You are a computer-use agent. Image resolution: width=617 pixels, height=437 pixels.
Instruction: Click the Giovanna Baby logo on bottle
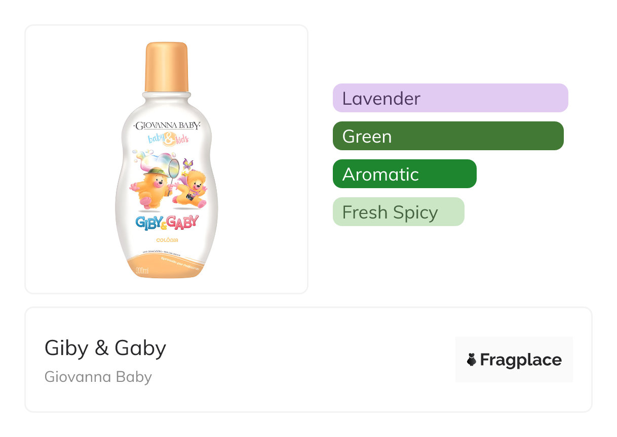coord(167,125)
